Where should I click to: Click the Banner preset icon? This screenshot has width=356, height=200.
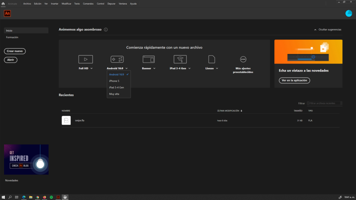(148, 59)
